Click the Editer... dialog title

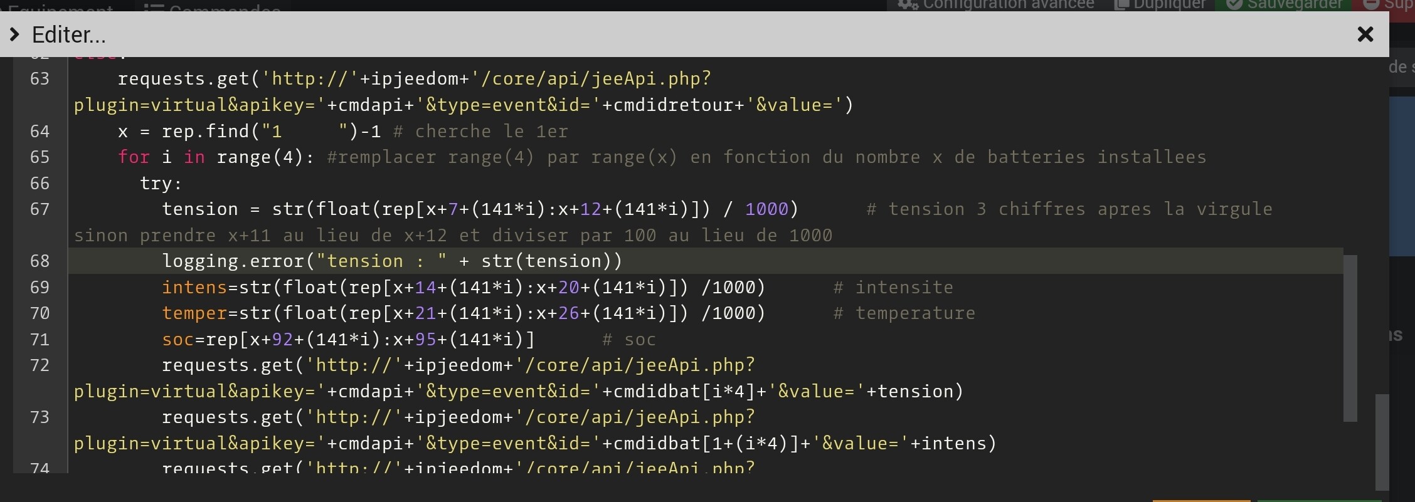69,34
